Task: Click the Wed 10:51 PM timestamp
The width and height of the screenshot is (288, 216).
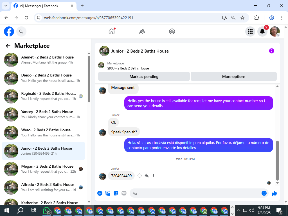Action: coord(185,159)
